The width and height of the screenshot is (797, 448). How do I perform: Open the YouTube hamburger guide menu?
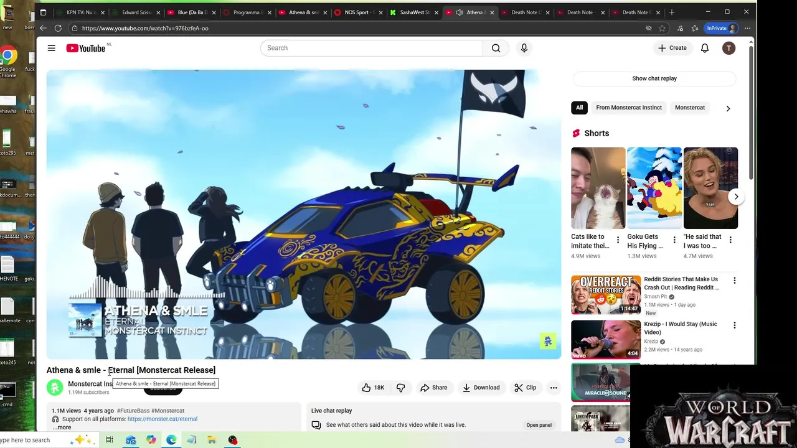click(x=52, y=48)
